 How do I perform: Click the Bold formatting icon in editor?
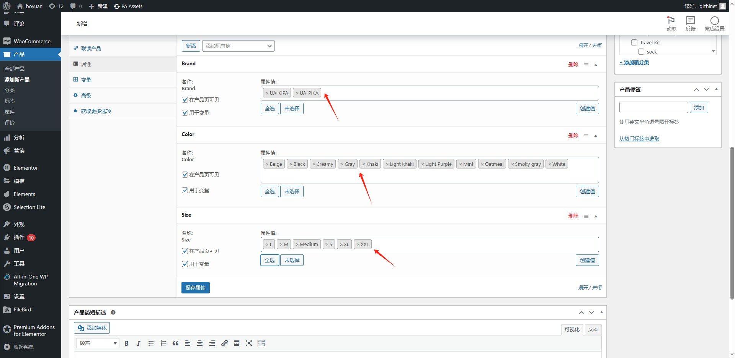(126, 343)
